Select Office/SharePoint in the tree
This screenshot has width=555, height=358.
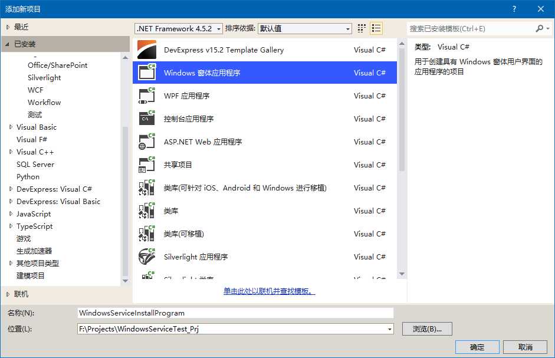pos(57,65)
